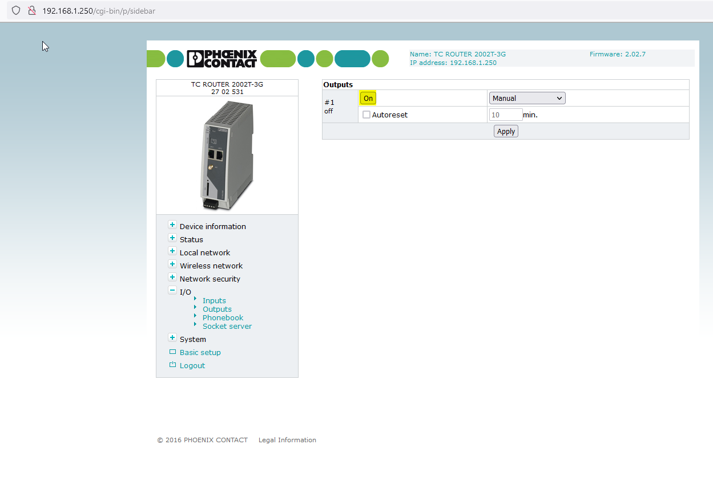The image size is (713, 477).
Task: Open the Socket server page
Action: point(227,326)
